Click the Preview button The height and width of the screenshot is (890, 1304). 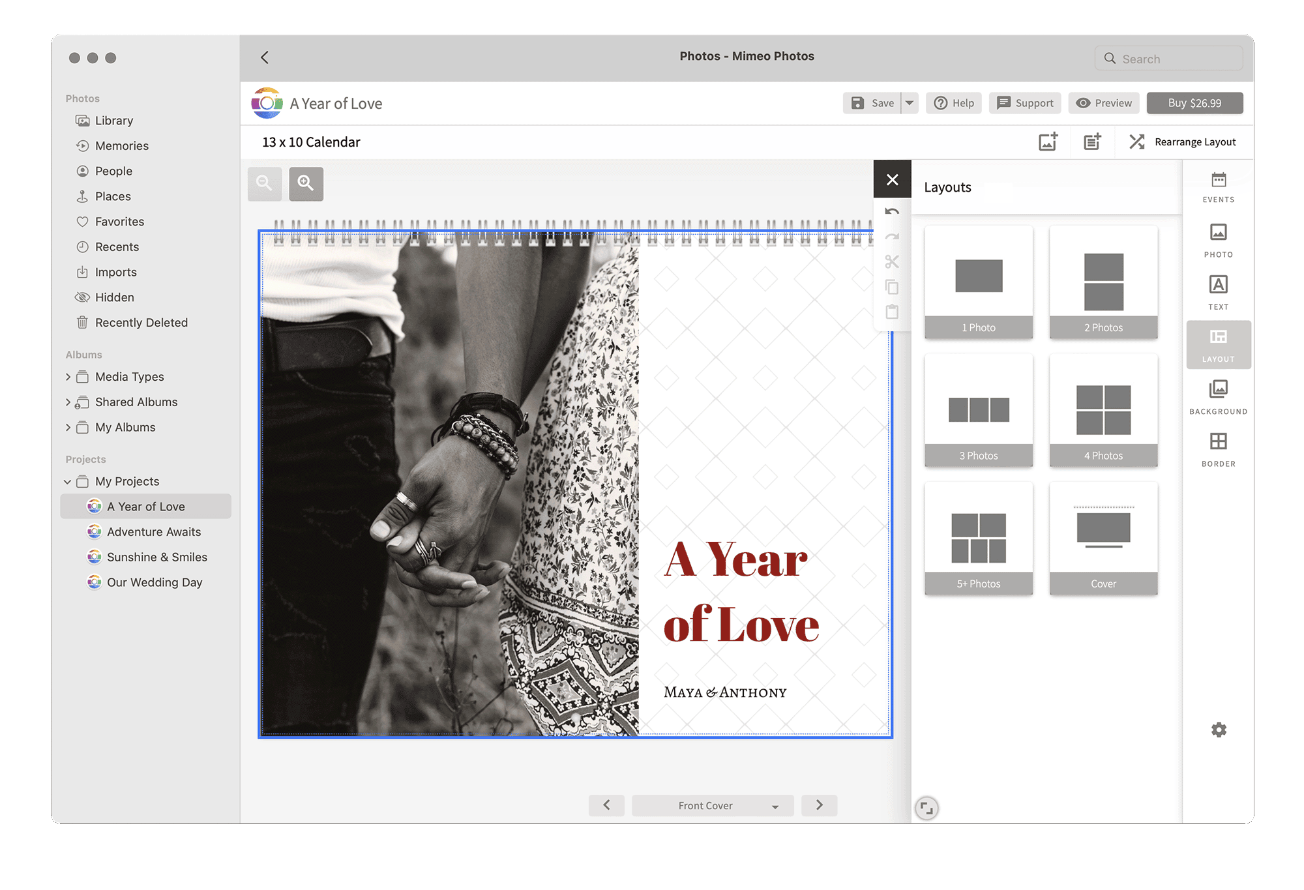click(1104, 101)
